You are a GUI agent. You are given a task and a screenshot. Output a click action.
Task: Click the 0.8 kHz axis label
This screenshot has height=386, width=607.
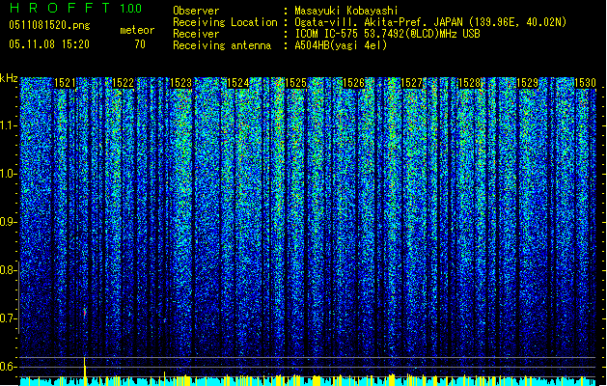pos(8,270)
